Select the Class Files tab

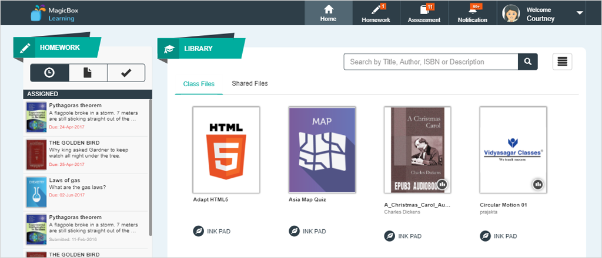[x=199, y=84]
